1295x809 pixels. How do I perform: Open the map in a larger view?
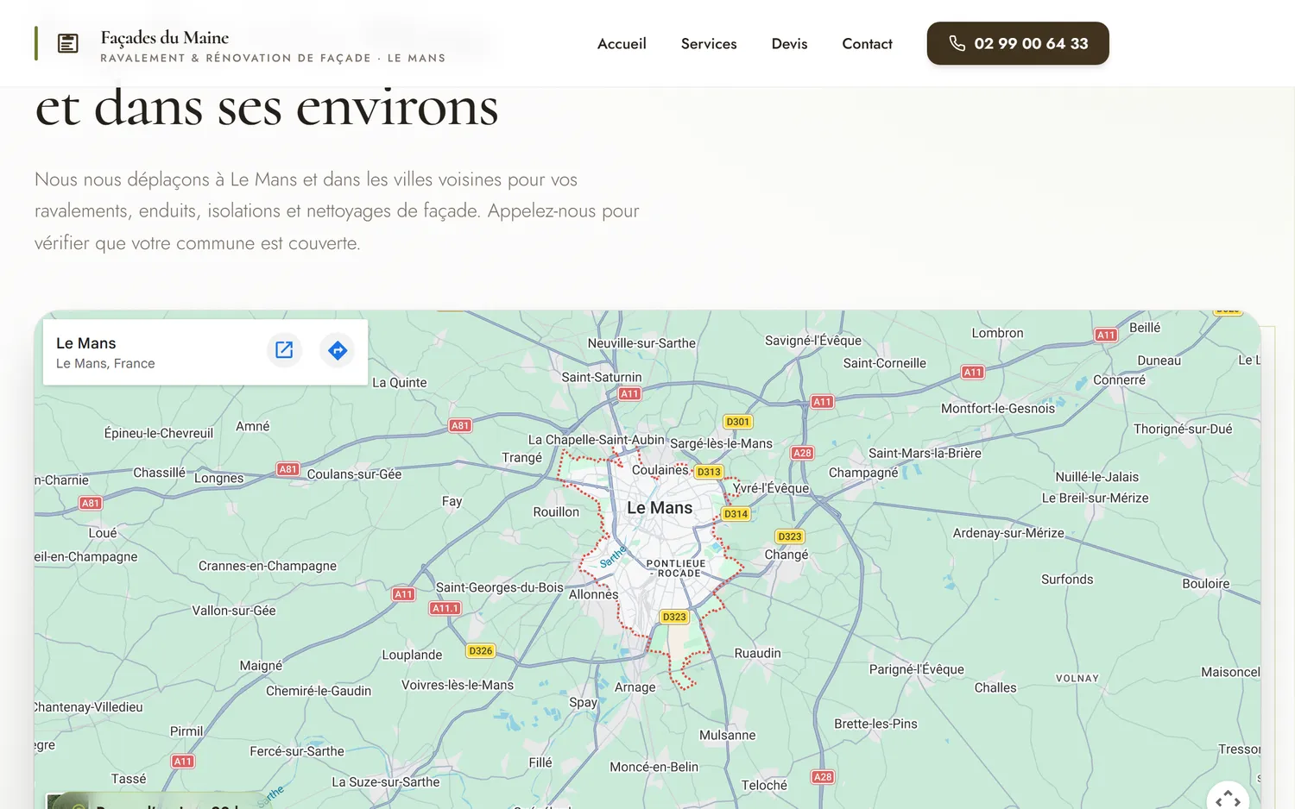click(284, 350)
